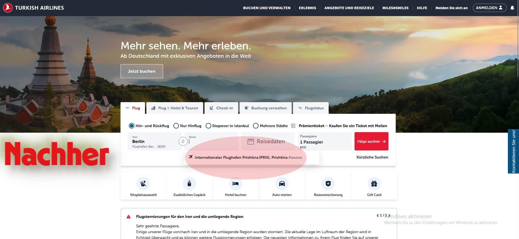Click the Reiseversicherung label
The width and height of the screenshot is (519, 239).
(328, 195)
